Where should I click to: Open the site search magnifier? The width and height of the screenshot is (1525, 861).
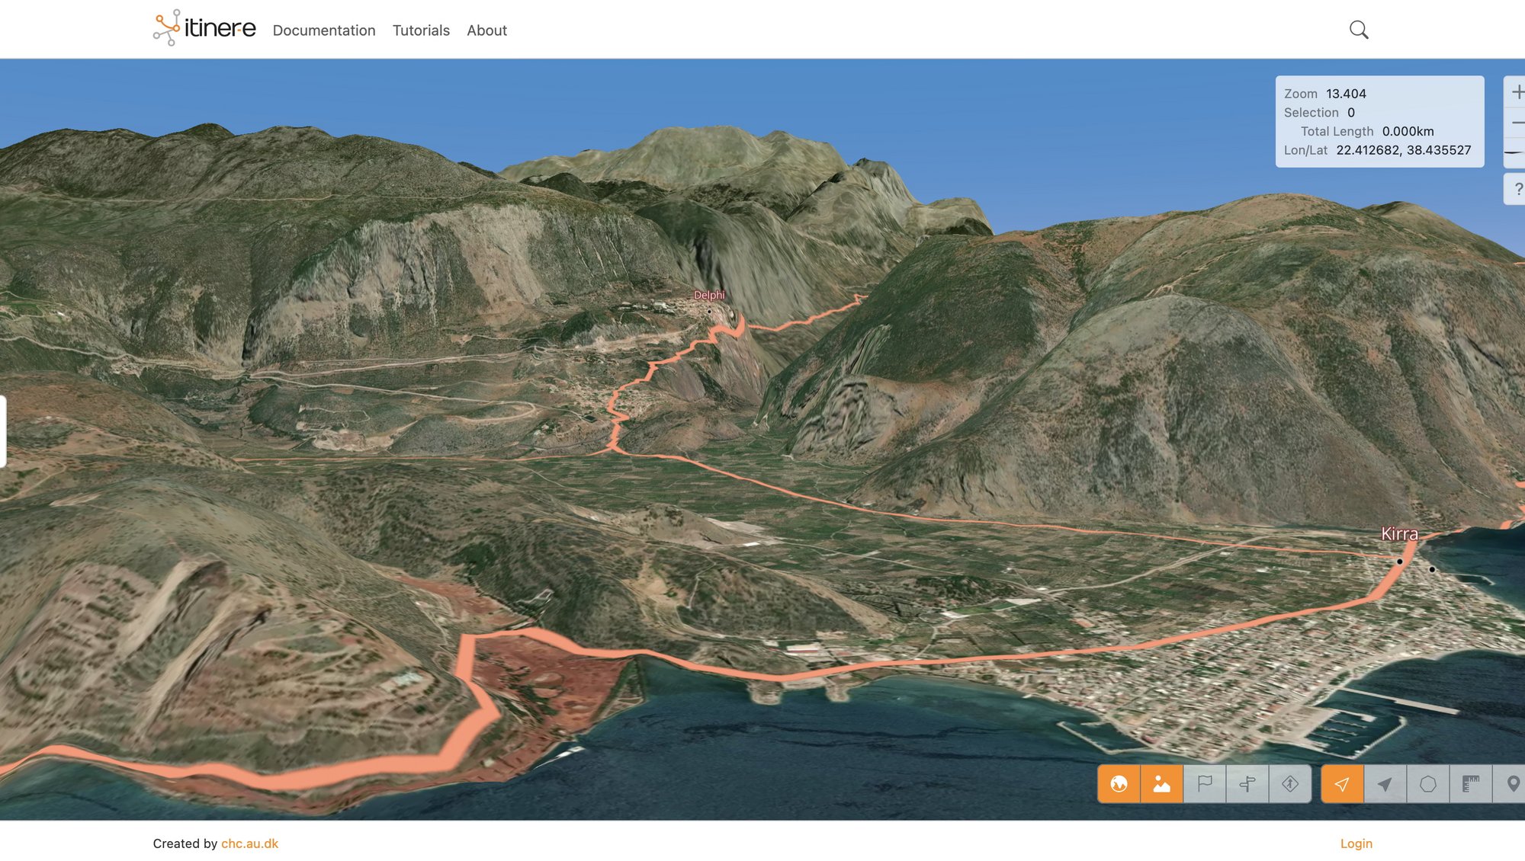click(1359, 30)
